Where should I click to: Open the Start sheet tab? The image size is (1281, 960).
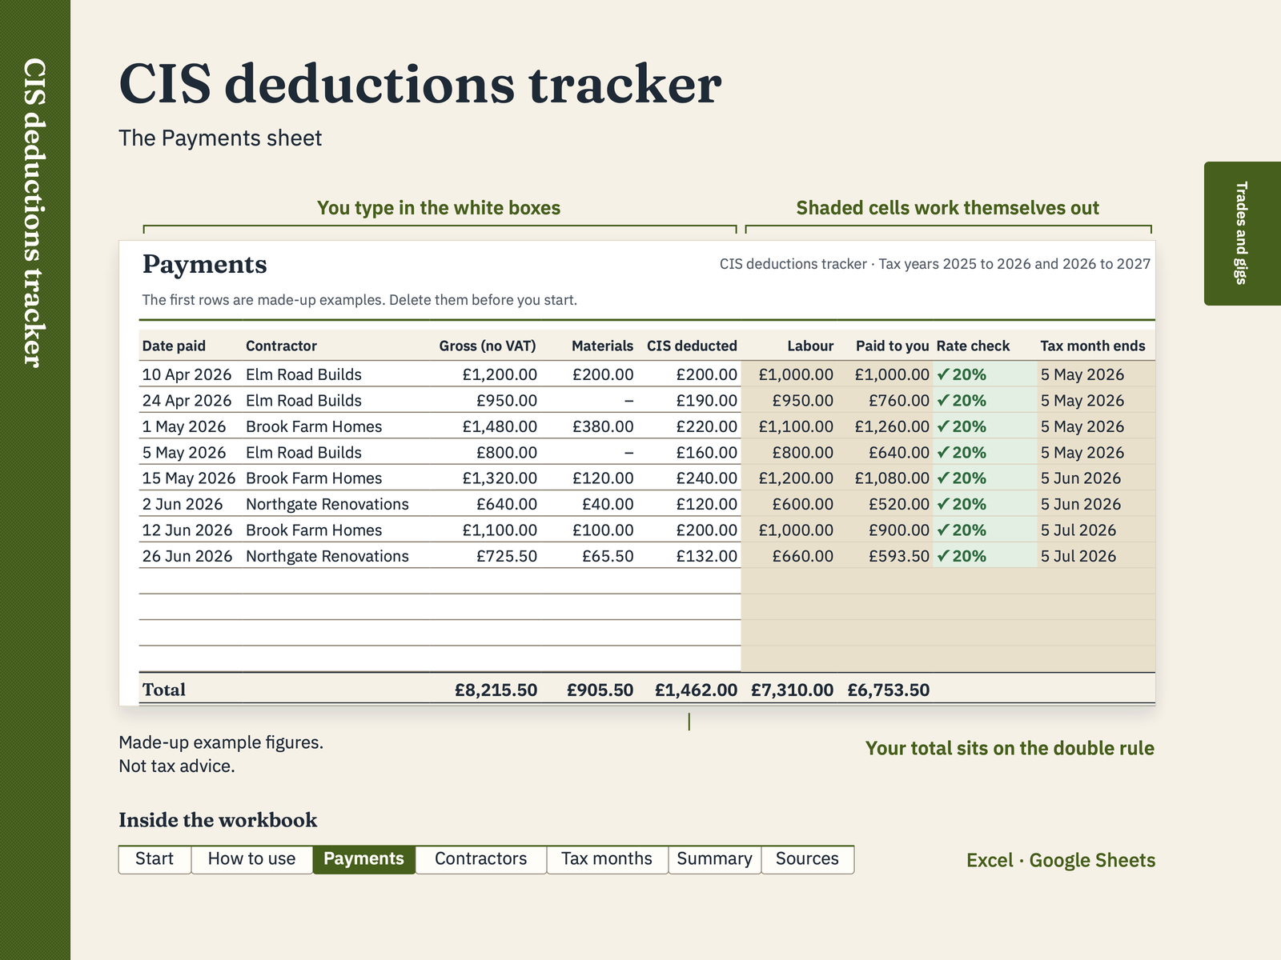pos(155,859)
